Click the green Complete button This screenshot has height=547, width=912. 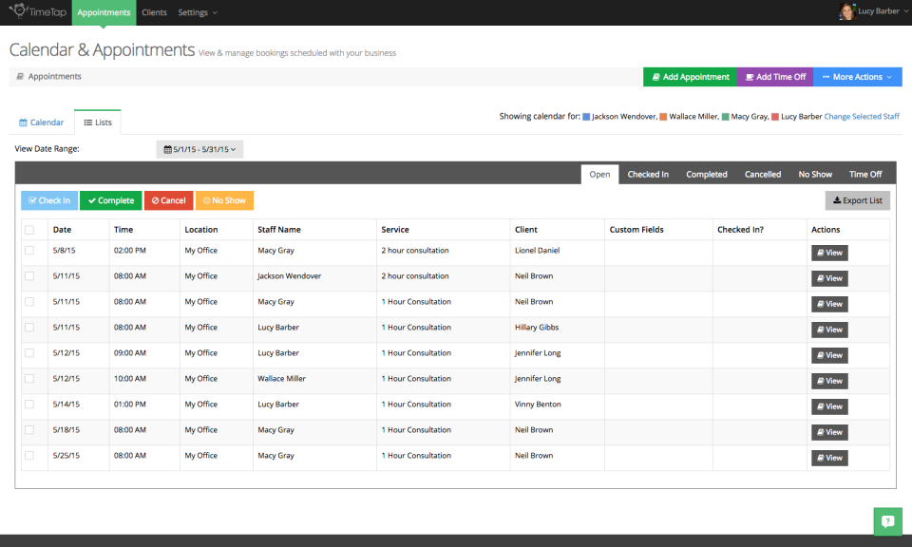[x=110, y=200]
